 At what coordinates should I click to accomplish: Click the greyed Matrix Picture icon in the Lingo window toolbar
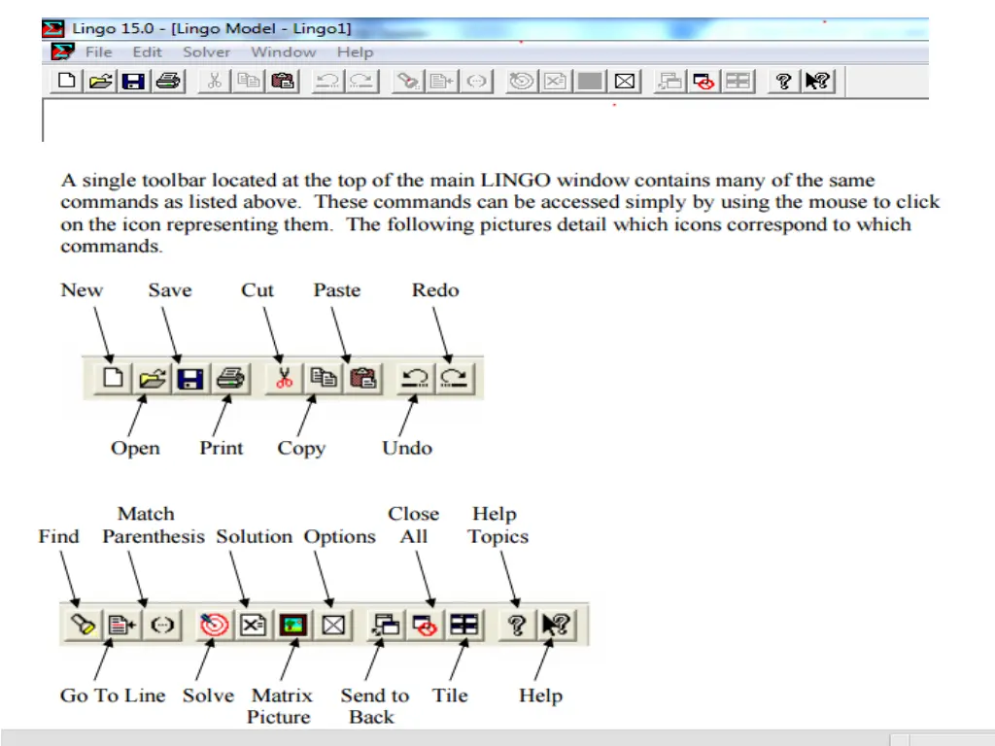590,82
